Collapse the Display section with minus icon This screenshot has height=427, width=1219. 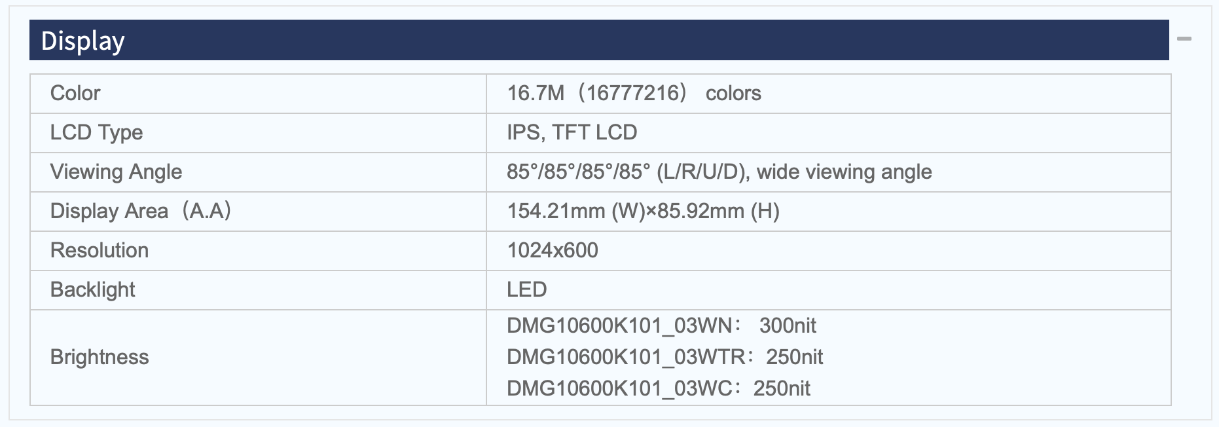(x=1184, y=39)
